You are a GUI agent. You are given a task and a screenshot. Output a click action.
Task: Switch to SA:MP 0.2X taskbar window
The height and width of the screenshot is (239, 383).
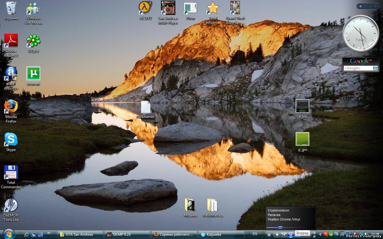tap(127, 235)
